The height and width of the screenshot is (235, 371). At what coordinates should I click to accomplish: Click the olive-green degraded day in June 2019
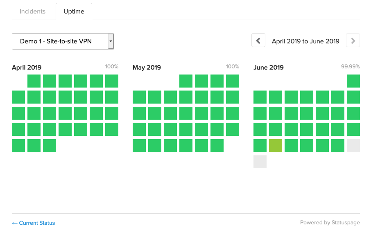pyautogui.click(x=276, y=146)
